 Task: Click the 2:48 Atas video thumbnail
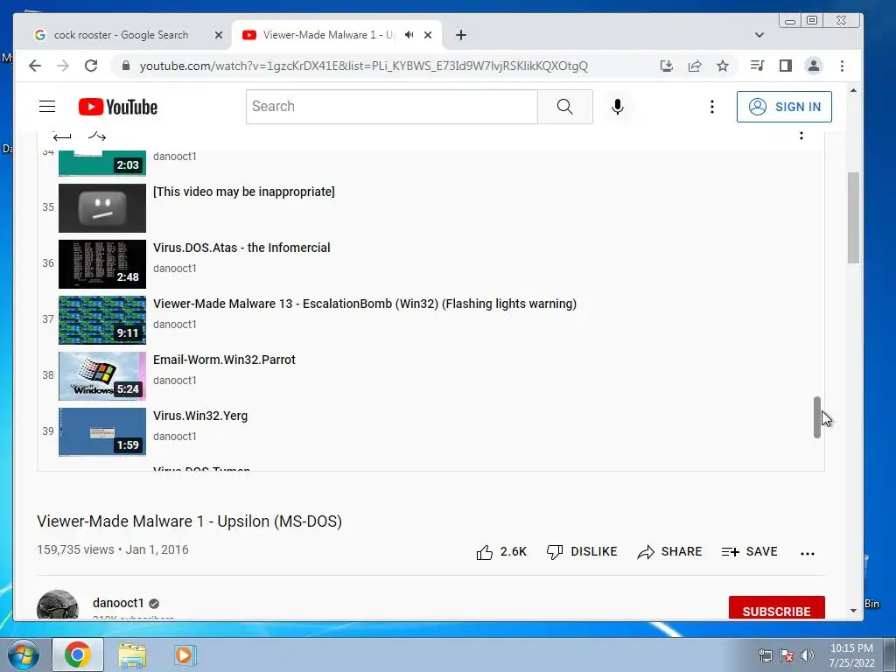click(102, 264)
